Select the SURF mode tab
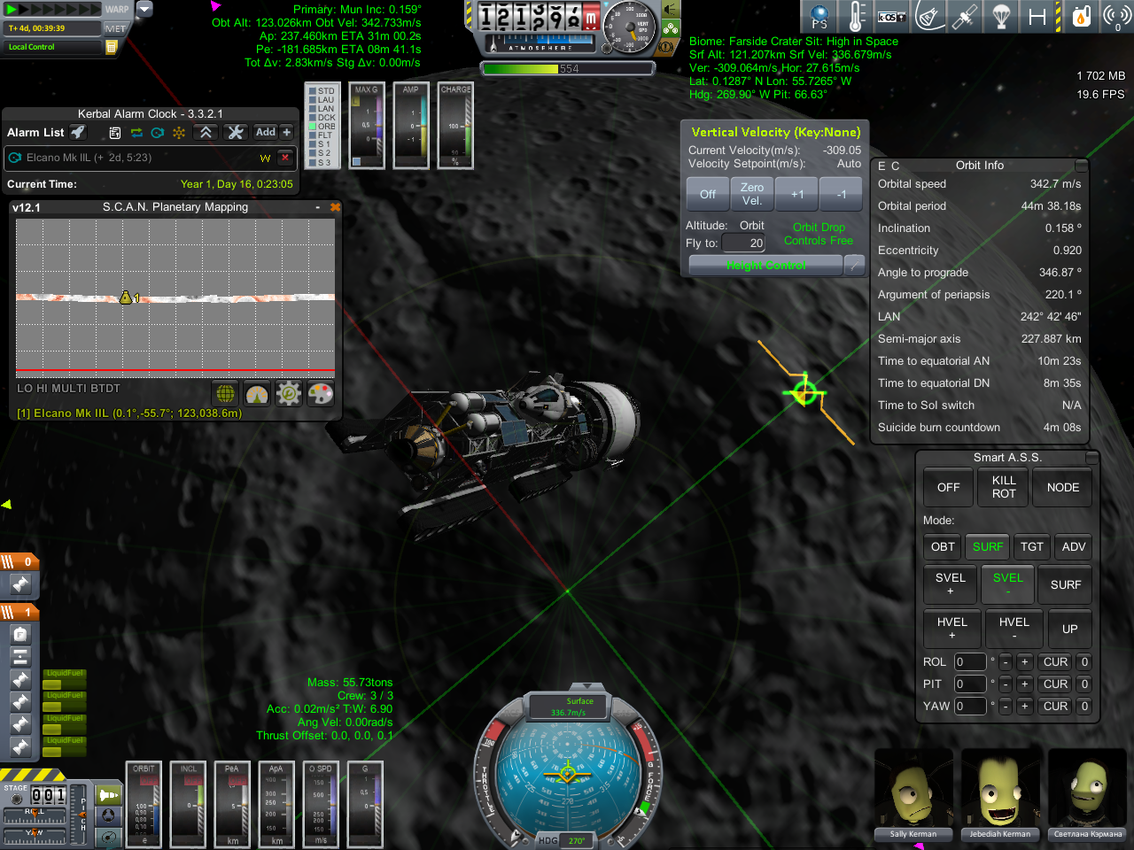Screen dimensions: 1134x850 pyautogui.click(x=988, y=546)
